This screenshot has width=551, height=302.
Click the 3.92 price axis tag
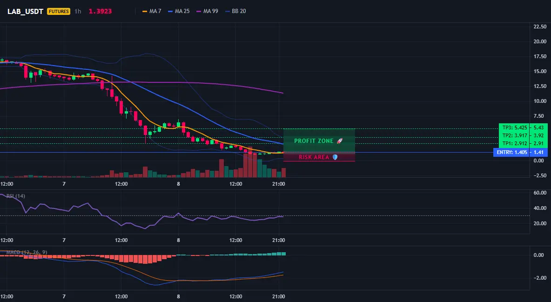pos(538,135)
